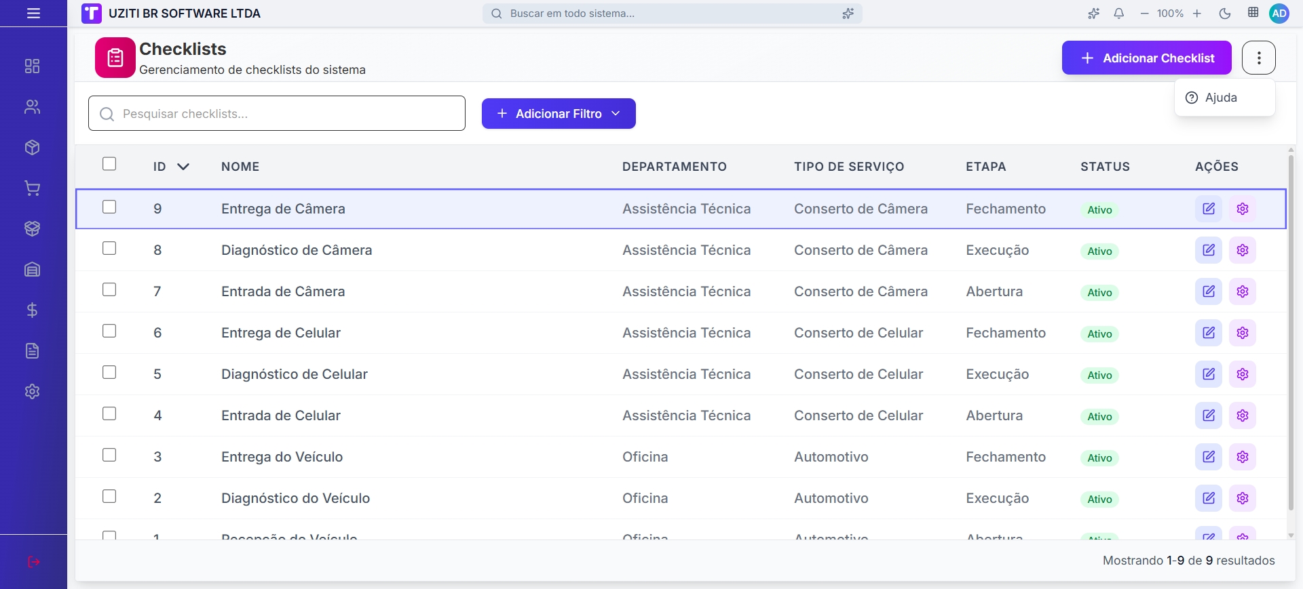Viewport: 1303px width, 589px height.
Task: Open the hamburger sidebar menu
Action: pyautogui.click(x=33, y=14)
